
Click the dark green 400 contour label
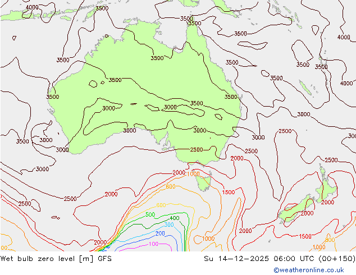point(175,218)
